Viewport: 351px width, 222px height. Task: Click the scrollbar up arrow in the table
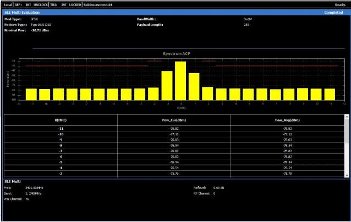click(347, 117)
